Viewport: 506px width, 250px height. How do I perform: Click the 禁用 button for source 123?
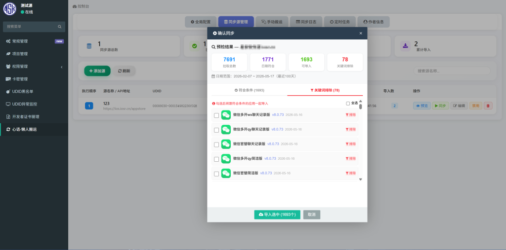tap(476, 106)
